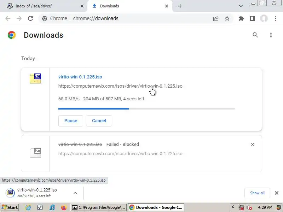This screenshot has width=283, height=212.
Task: Reload the downloads page
Action: pos(30,18)
